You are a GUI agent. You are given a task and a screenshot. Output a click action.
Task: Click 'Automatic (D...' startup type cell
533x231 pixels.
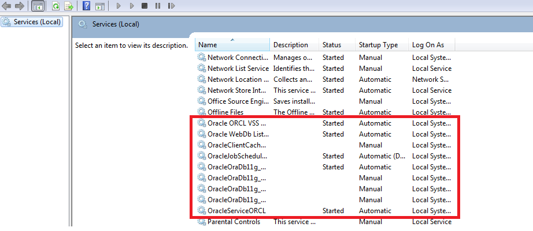pyautogui.click(x=381, y=156)
